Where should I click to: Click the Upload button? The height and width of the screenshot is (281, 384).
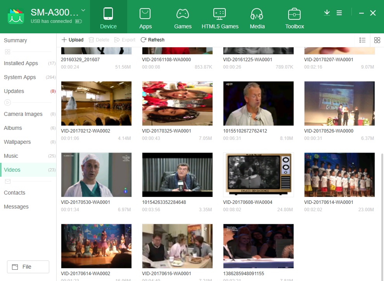73,40
